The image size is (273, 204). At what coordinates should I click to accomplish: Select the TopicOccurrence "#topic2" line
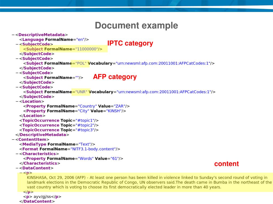pos(59,125)
